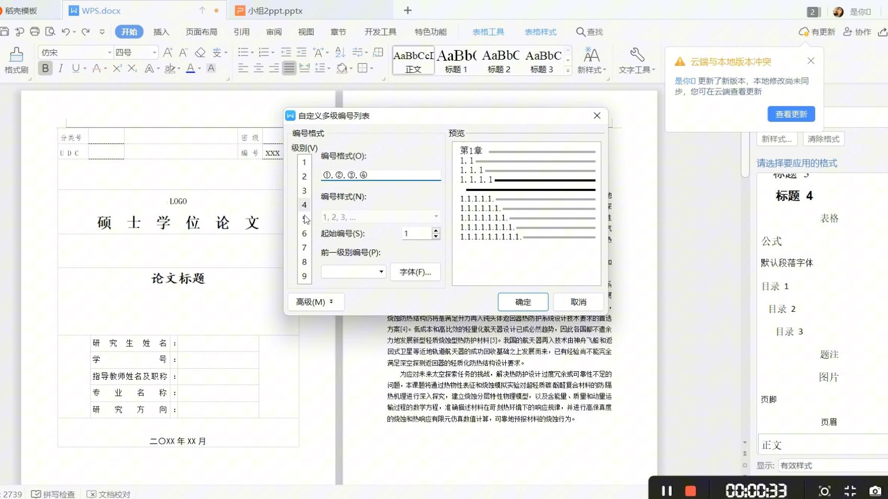
Task: Open the Page Layout (页面布局) tab
Action: (x=202, y=32)
